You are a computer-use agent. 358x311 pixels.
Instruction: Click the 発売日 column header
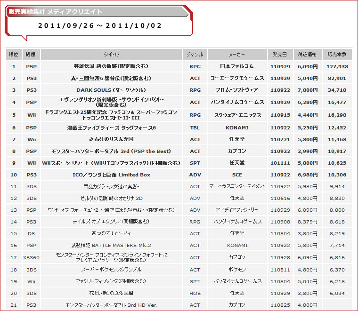point(280,54)
